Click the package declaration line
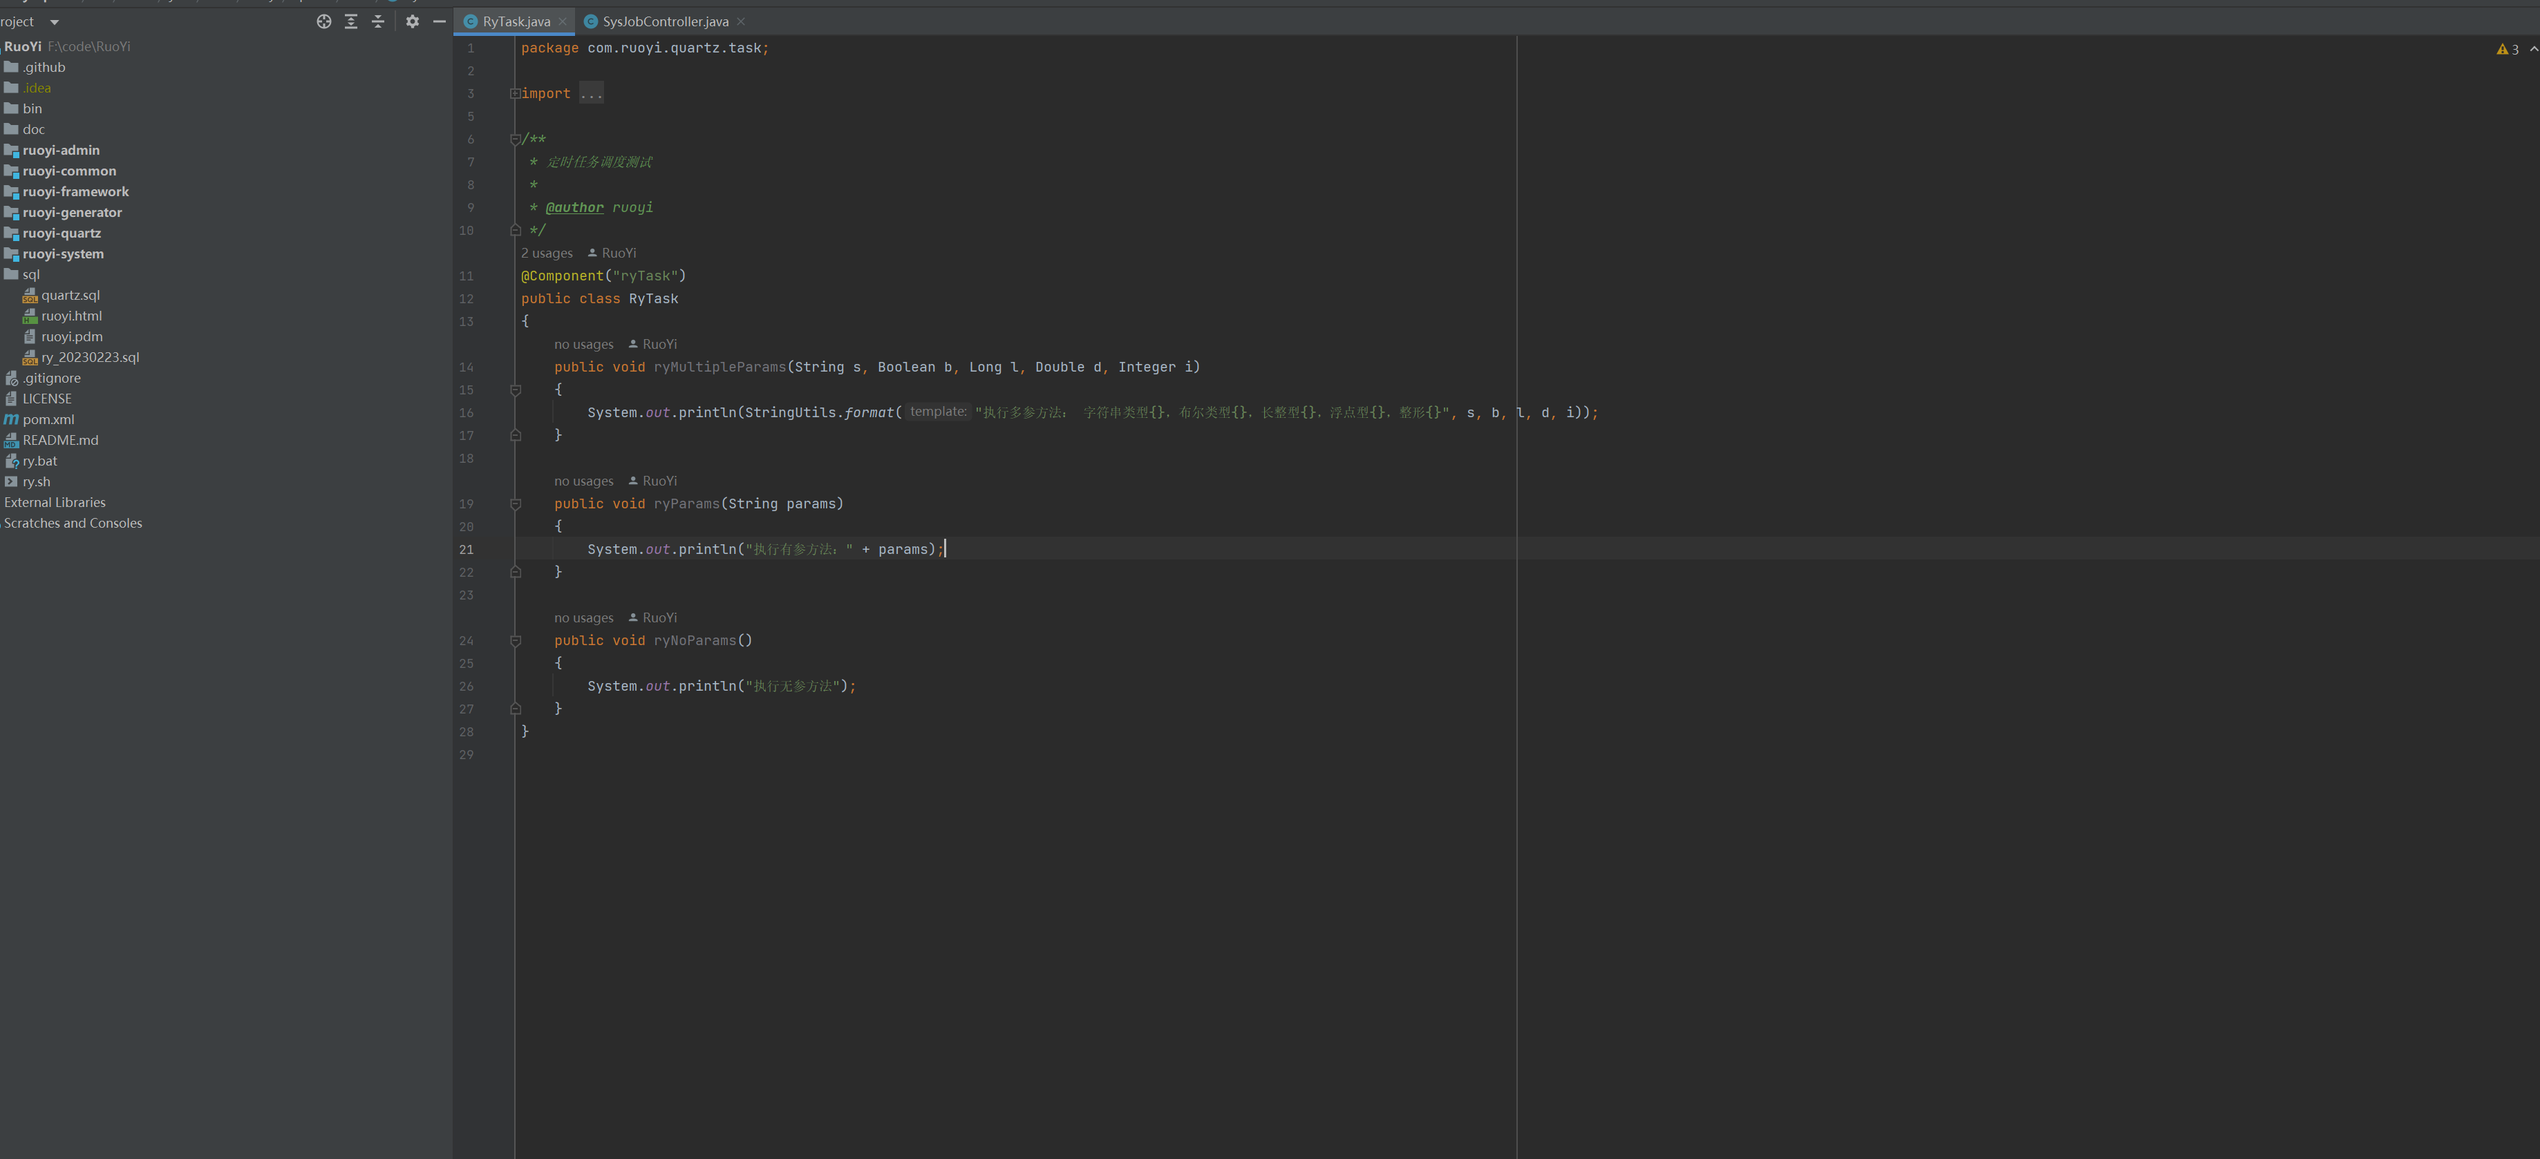The image size is (2540, 1159). pyautogui.click(x=645, y=48)
